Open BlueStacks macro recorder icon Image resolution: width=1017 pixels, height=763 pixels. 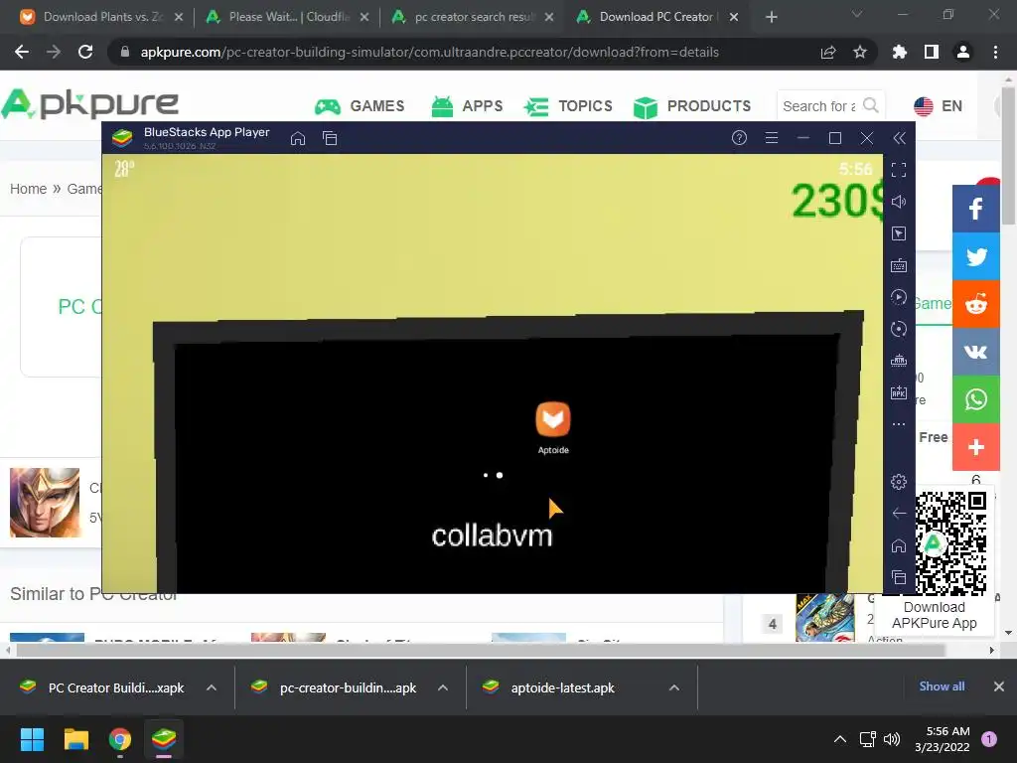click(x=898, y=297)
